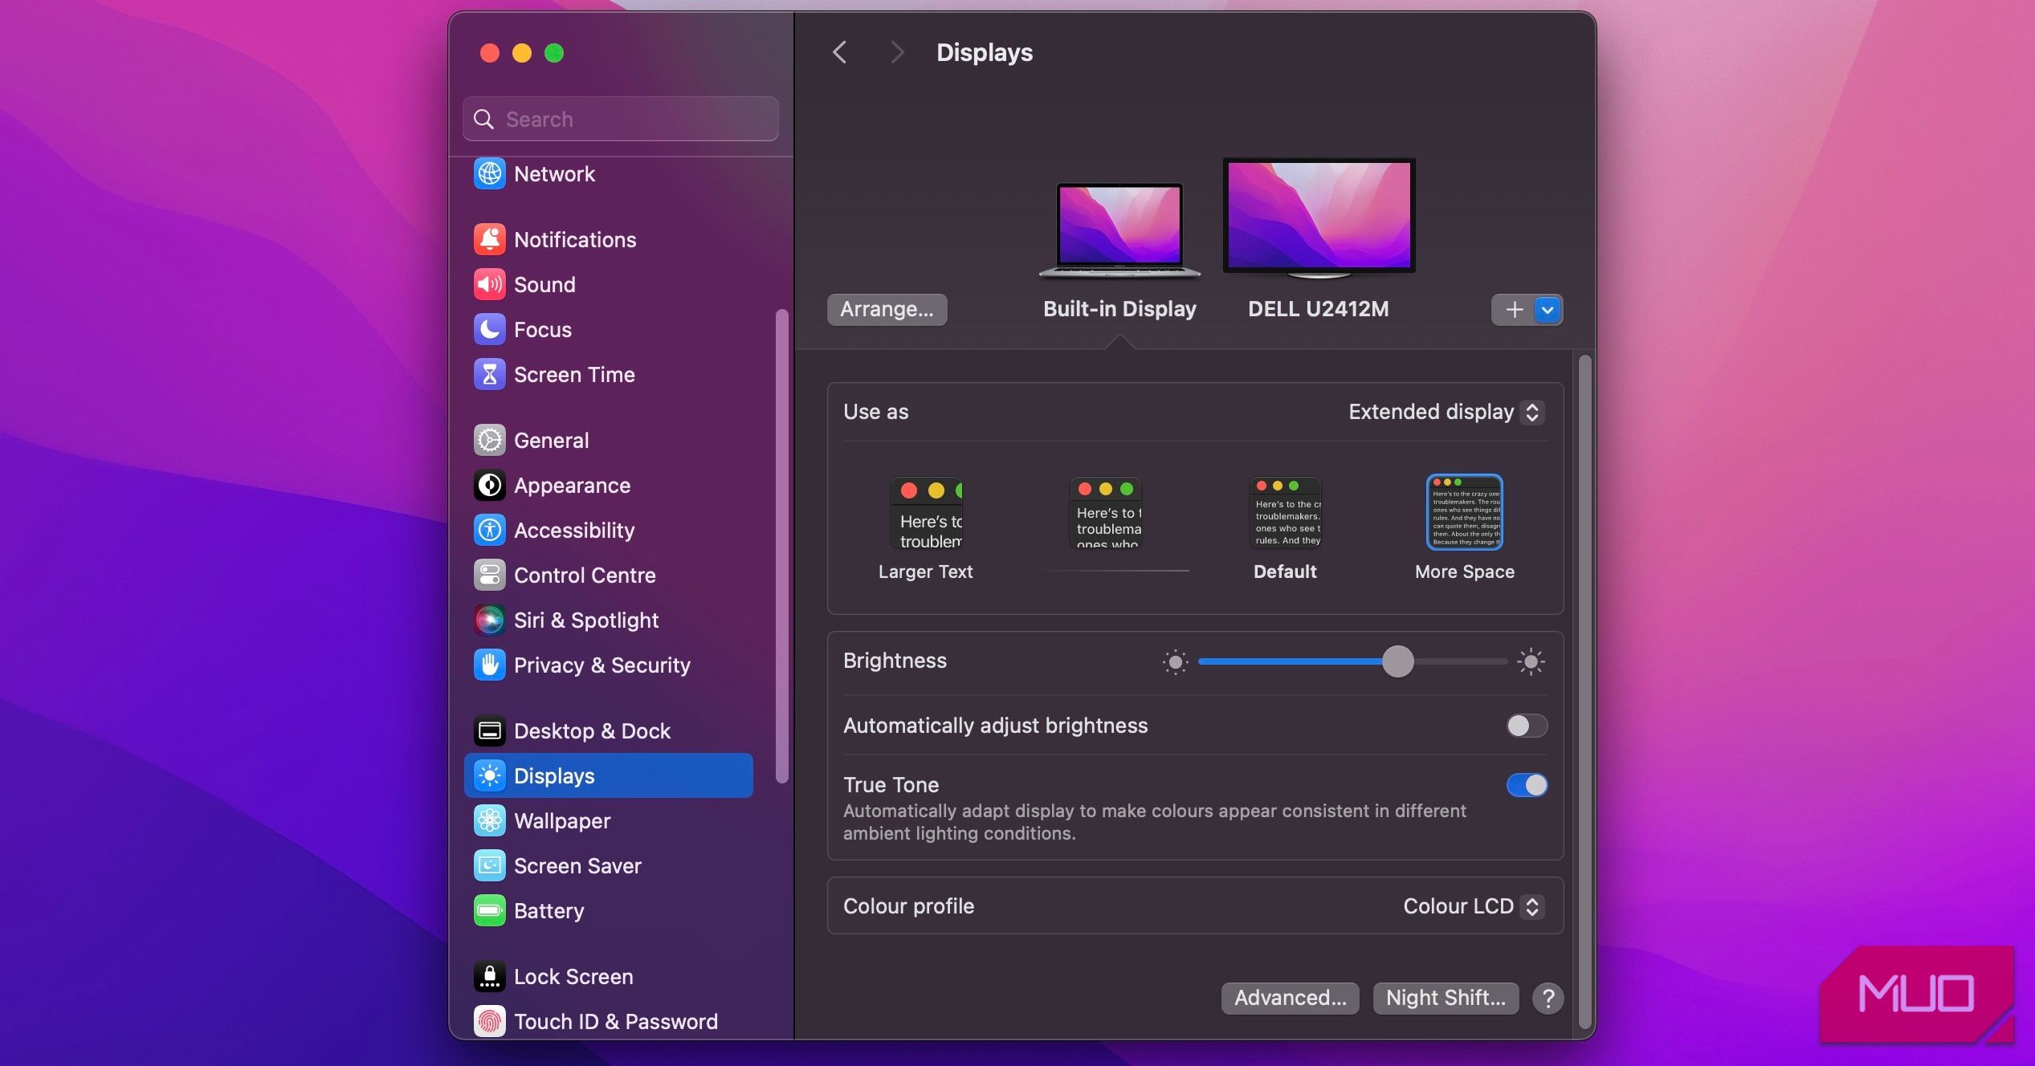The height and width of the screenshot is (1066, 2035).
Task: Open the Colour profile dropdown
Action: tap(1471, 906)
